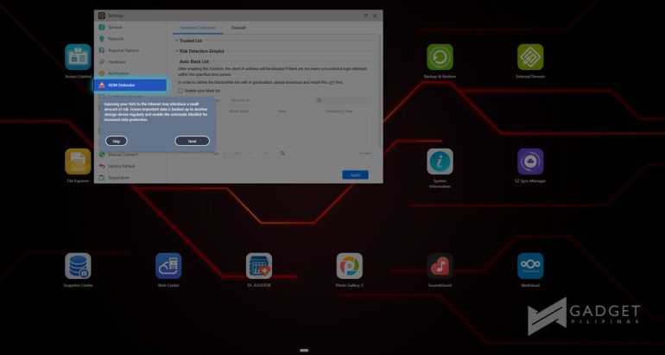Select Regional Options in Settings sidebar

tap(123, 50)
